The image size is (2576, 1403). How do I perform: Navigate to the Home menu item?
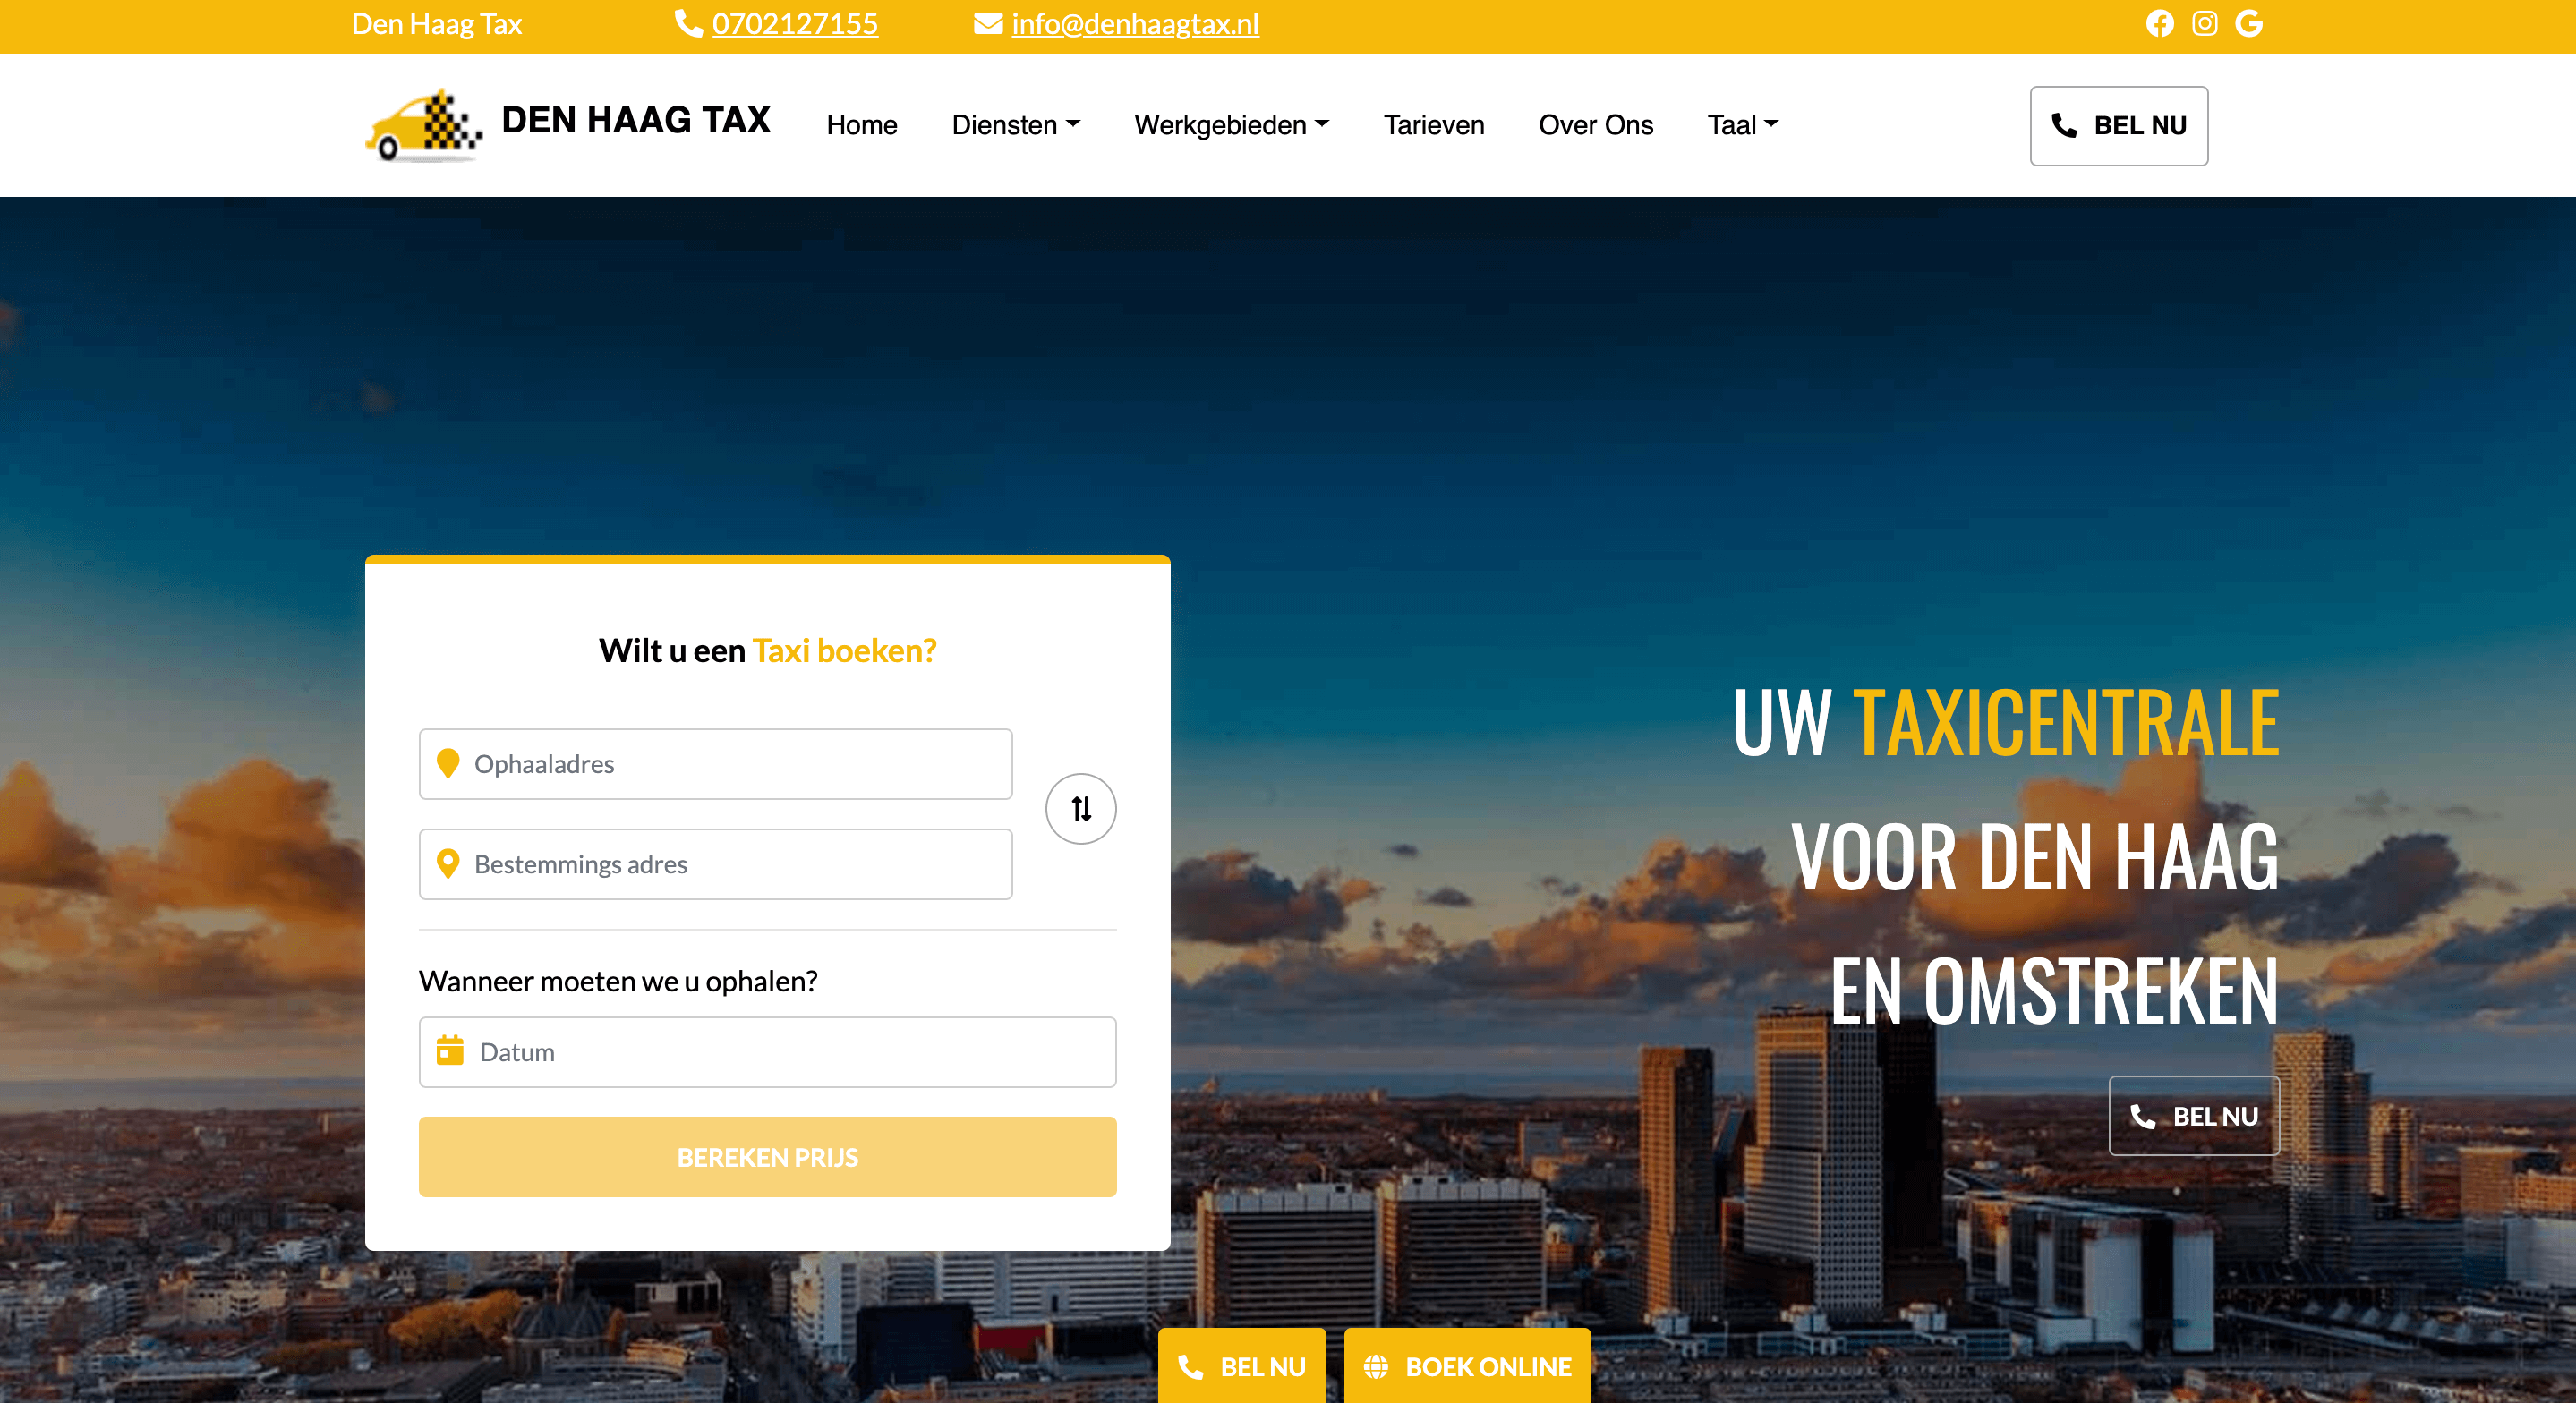861,125
